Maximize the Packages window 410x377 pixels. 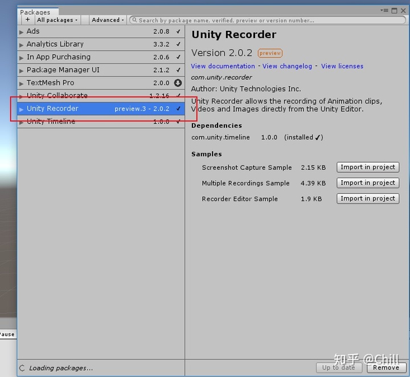pos(394,10)
